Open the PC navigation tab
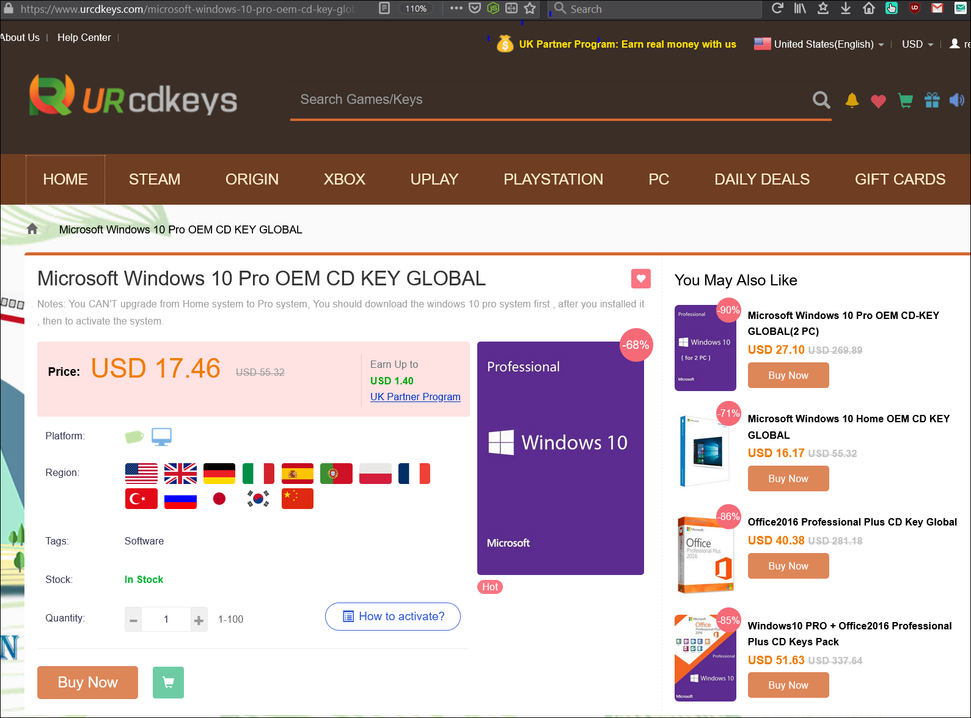The height and width of the screenshot is (718, 971). pos(659,179)
